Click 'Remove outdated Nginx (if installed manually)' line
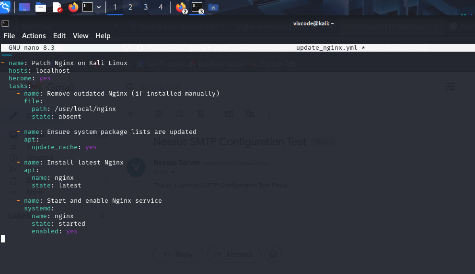This screenshot has width=475, height=274. [x=133, y=93]
